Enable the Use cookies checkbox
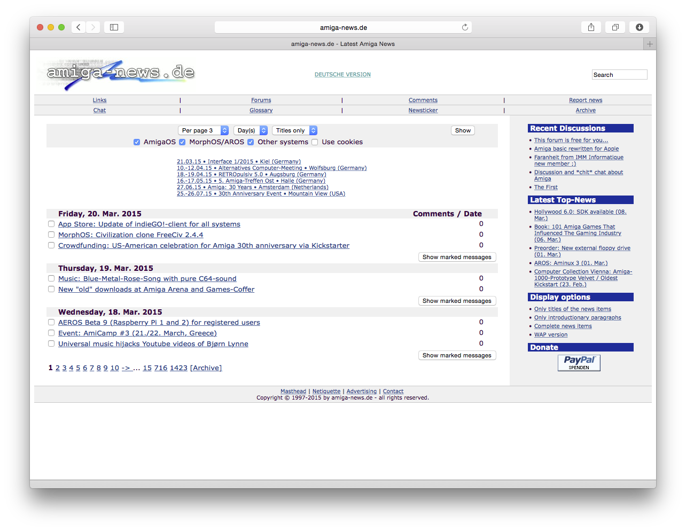The width and height of the screenshot is (686, 531). tap(315, 142)
